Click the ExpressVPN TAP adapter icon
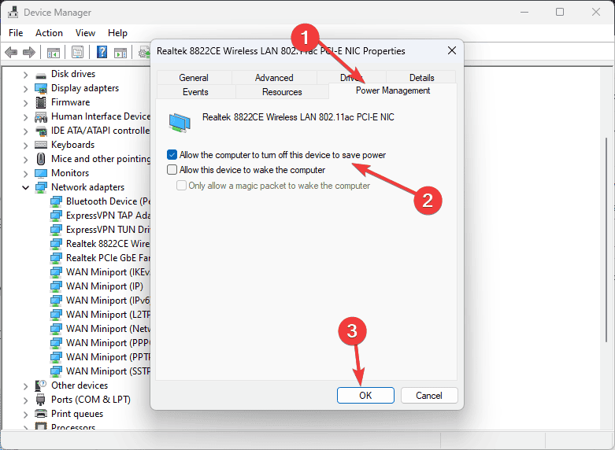Viewport: 615px width, 450px height. [56, 216]
